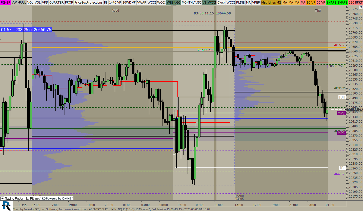Click the lower purple MPD label

341,133
